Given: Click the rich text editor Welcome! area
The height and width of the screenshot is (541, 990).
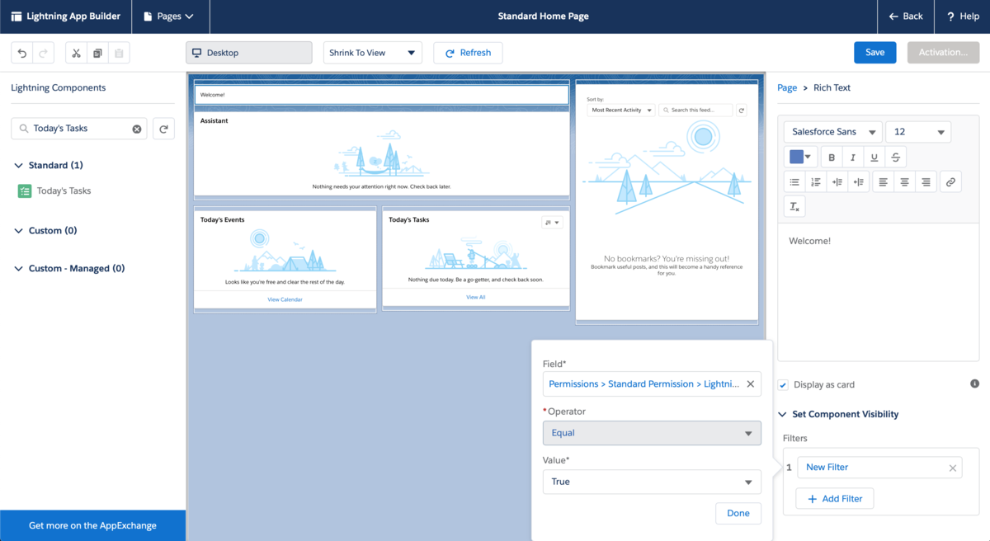Looking at the screenshot, I should 878,293.
